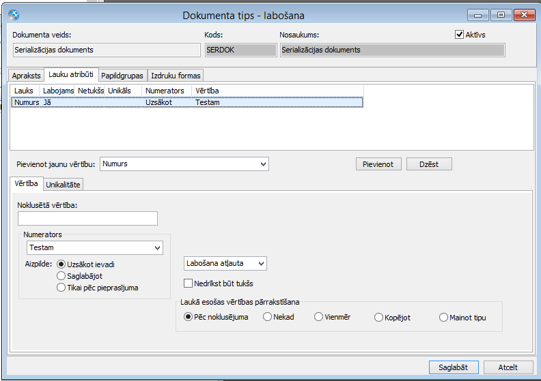Click the Lauks column header

click(x=25, y=91)
